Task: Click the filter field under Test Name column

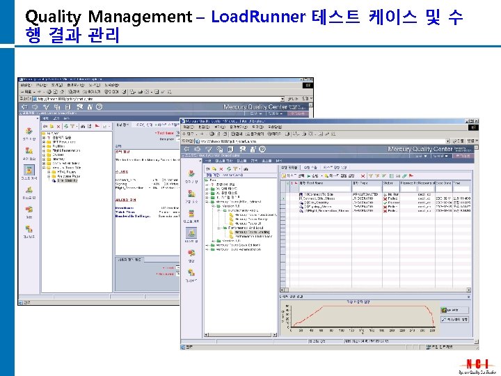Action: (x=325, y=189)
